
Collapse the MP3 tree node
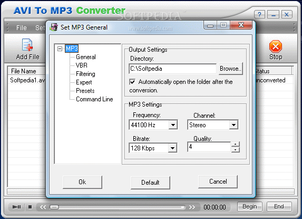60,49
